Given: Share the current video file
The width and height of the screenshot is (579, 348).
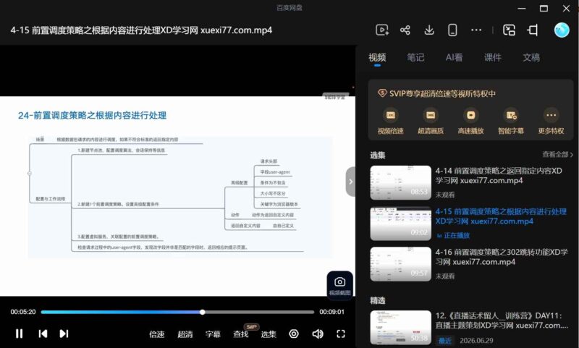Looking at the screenshot, I should (405, 30).
